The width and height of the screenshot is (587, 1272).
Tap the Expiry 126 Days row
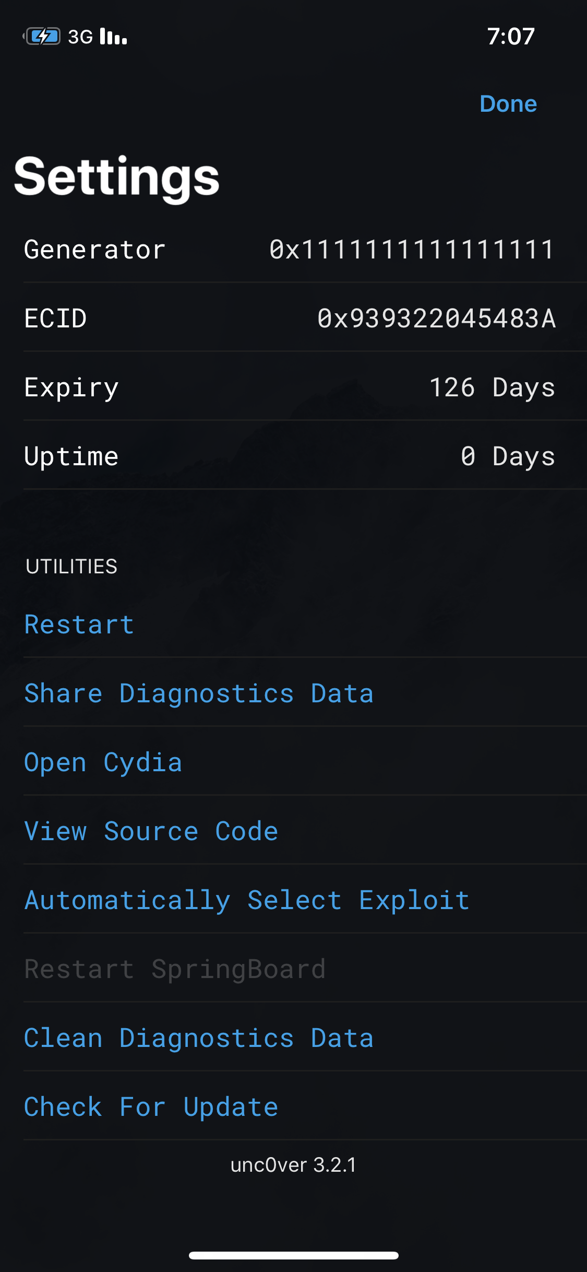[293, 387]
